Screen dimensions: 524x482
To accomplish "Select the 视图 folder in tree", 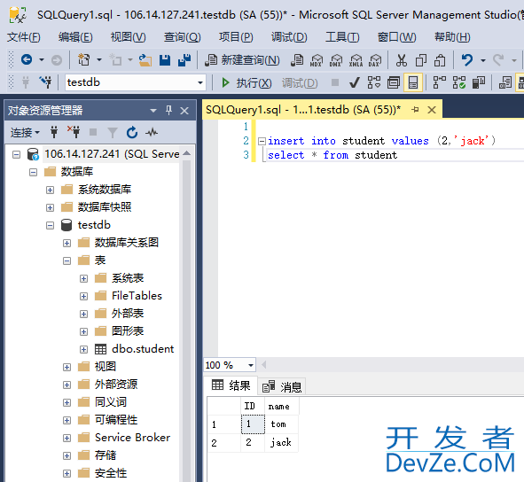I will 106,367.
